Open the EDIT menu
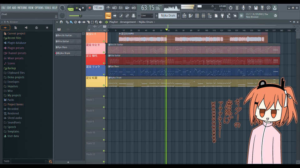 pyautogui.click(x=9, y=8)
